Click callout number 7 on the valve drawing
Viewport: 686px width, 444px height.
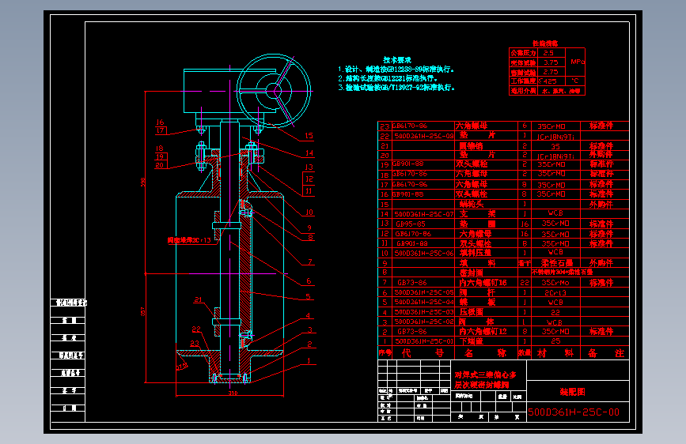309,262
